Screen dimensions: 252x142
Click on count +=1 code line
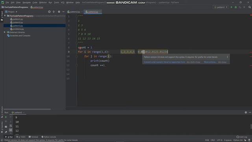pos(98,65)
